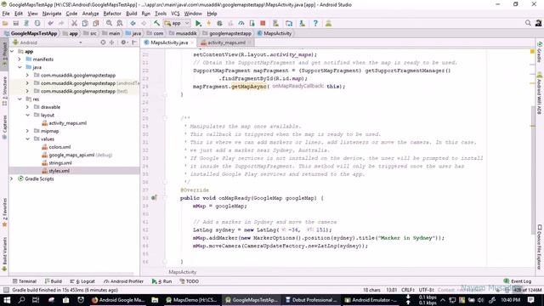Select styles.xml in the project tree

tap(59, 171)
